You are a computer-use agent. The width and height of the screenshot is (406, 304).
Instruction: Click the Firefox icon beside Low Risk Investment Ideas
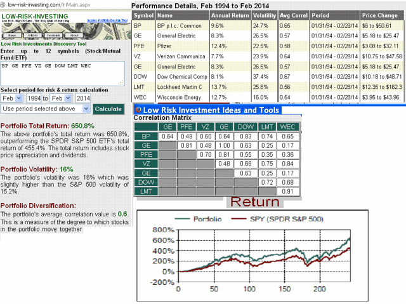coord(138,110)
